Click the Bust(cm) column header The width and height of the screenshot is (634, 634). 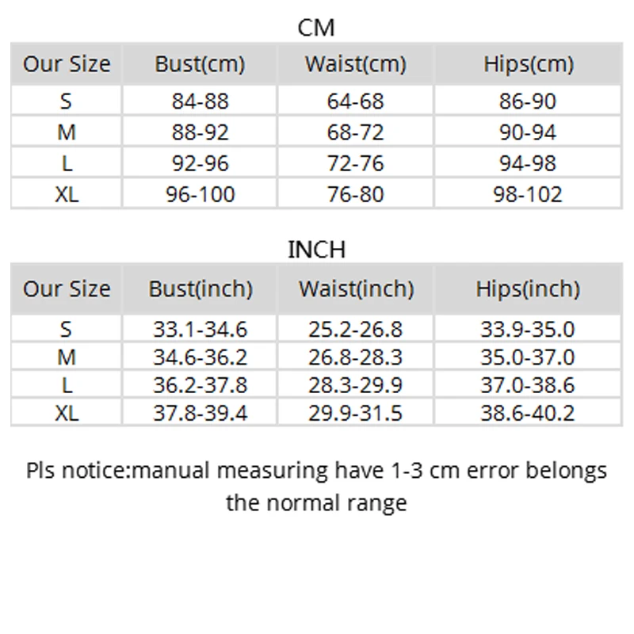200,64
